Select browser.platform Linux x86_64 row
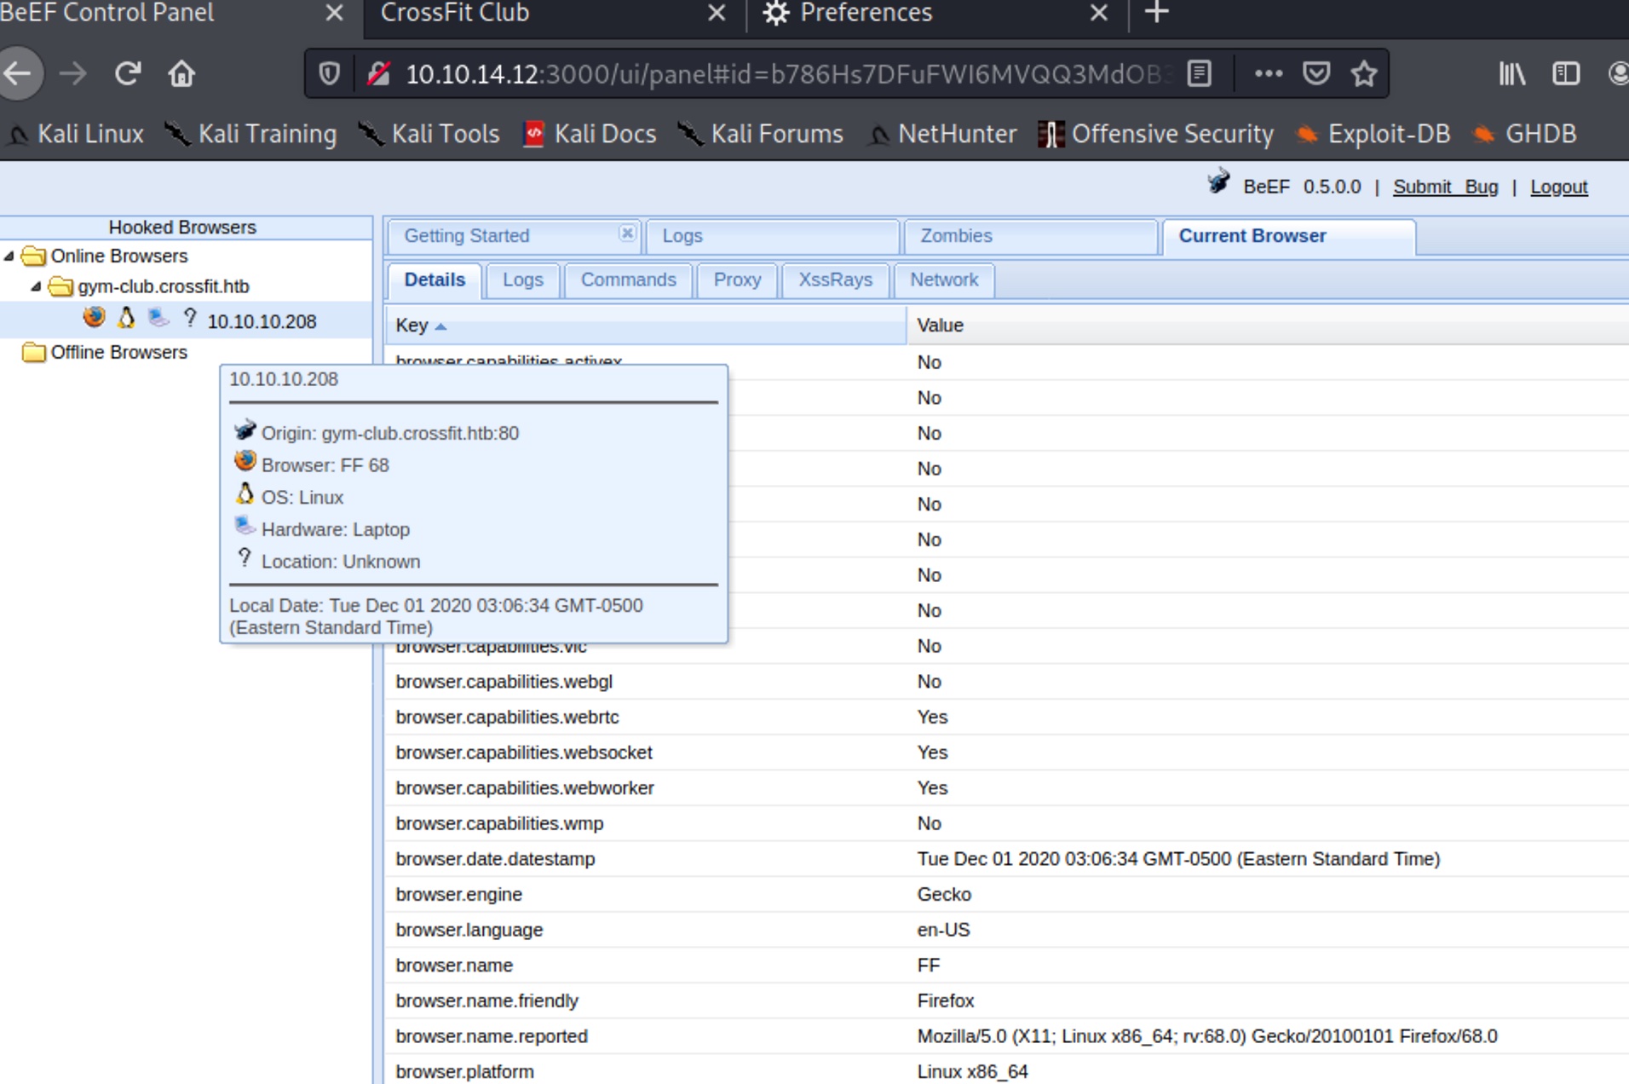Image resolution: width=1629 pixels, height=1084 pixels. [x=1007, y=1071]
